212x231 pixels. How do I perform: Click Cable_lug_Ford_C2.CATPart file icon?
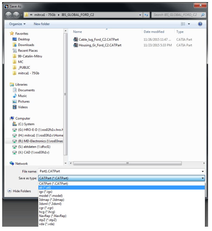75,39
